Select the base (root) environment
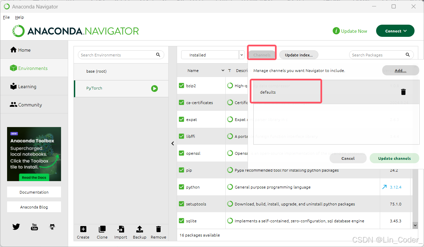The image size is (424, 247). 121,71
